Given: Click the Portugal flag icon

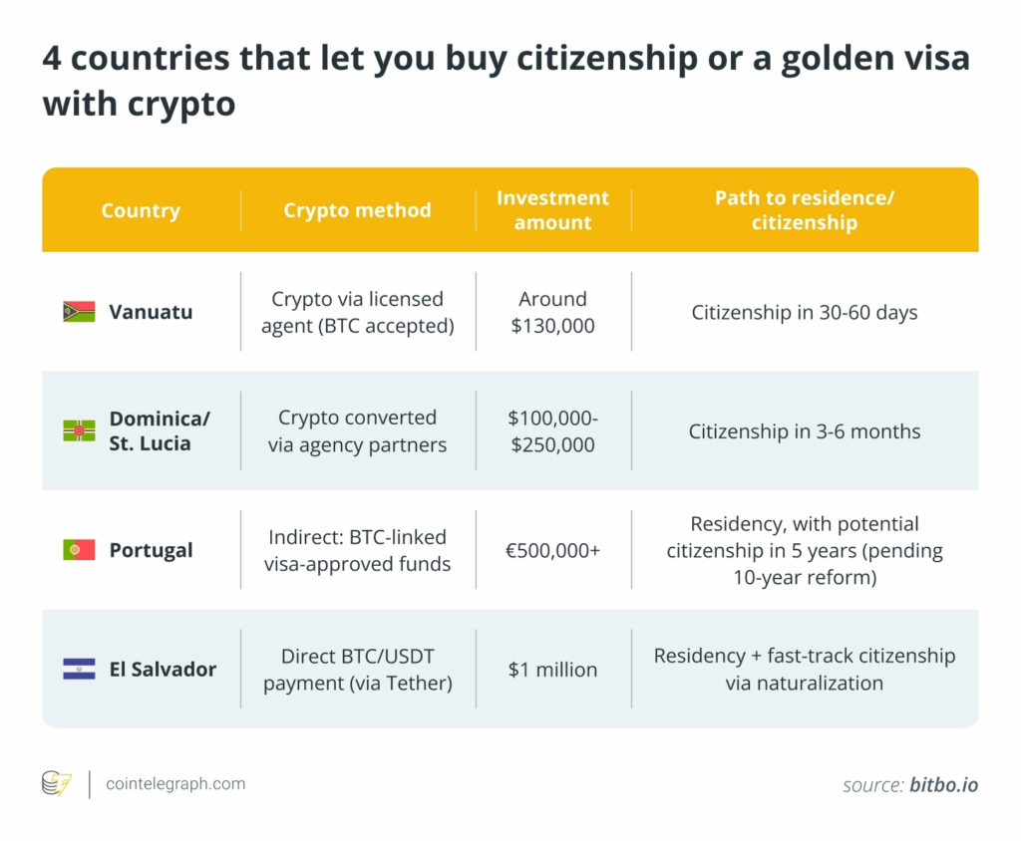Looking at the screenshot, I should click(x=79, y=550).
